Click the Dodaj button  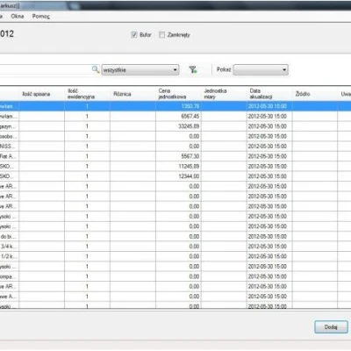331,327
